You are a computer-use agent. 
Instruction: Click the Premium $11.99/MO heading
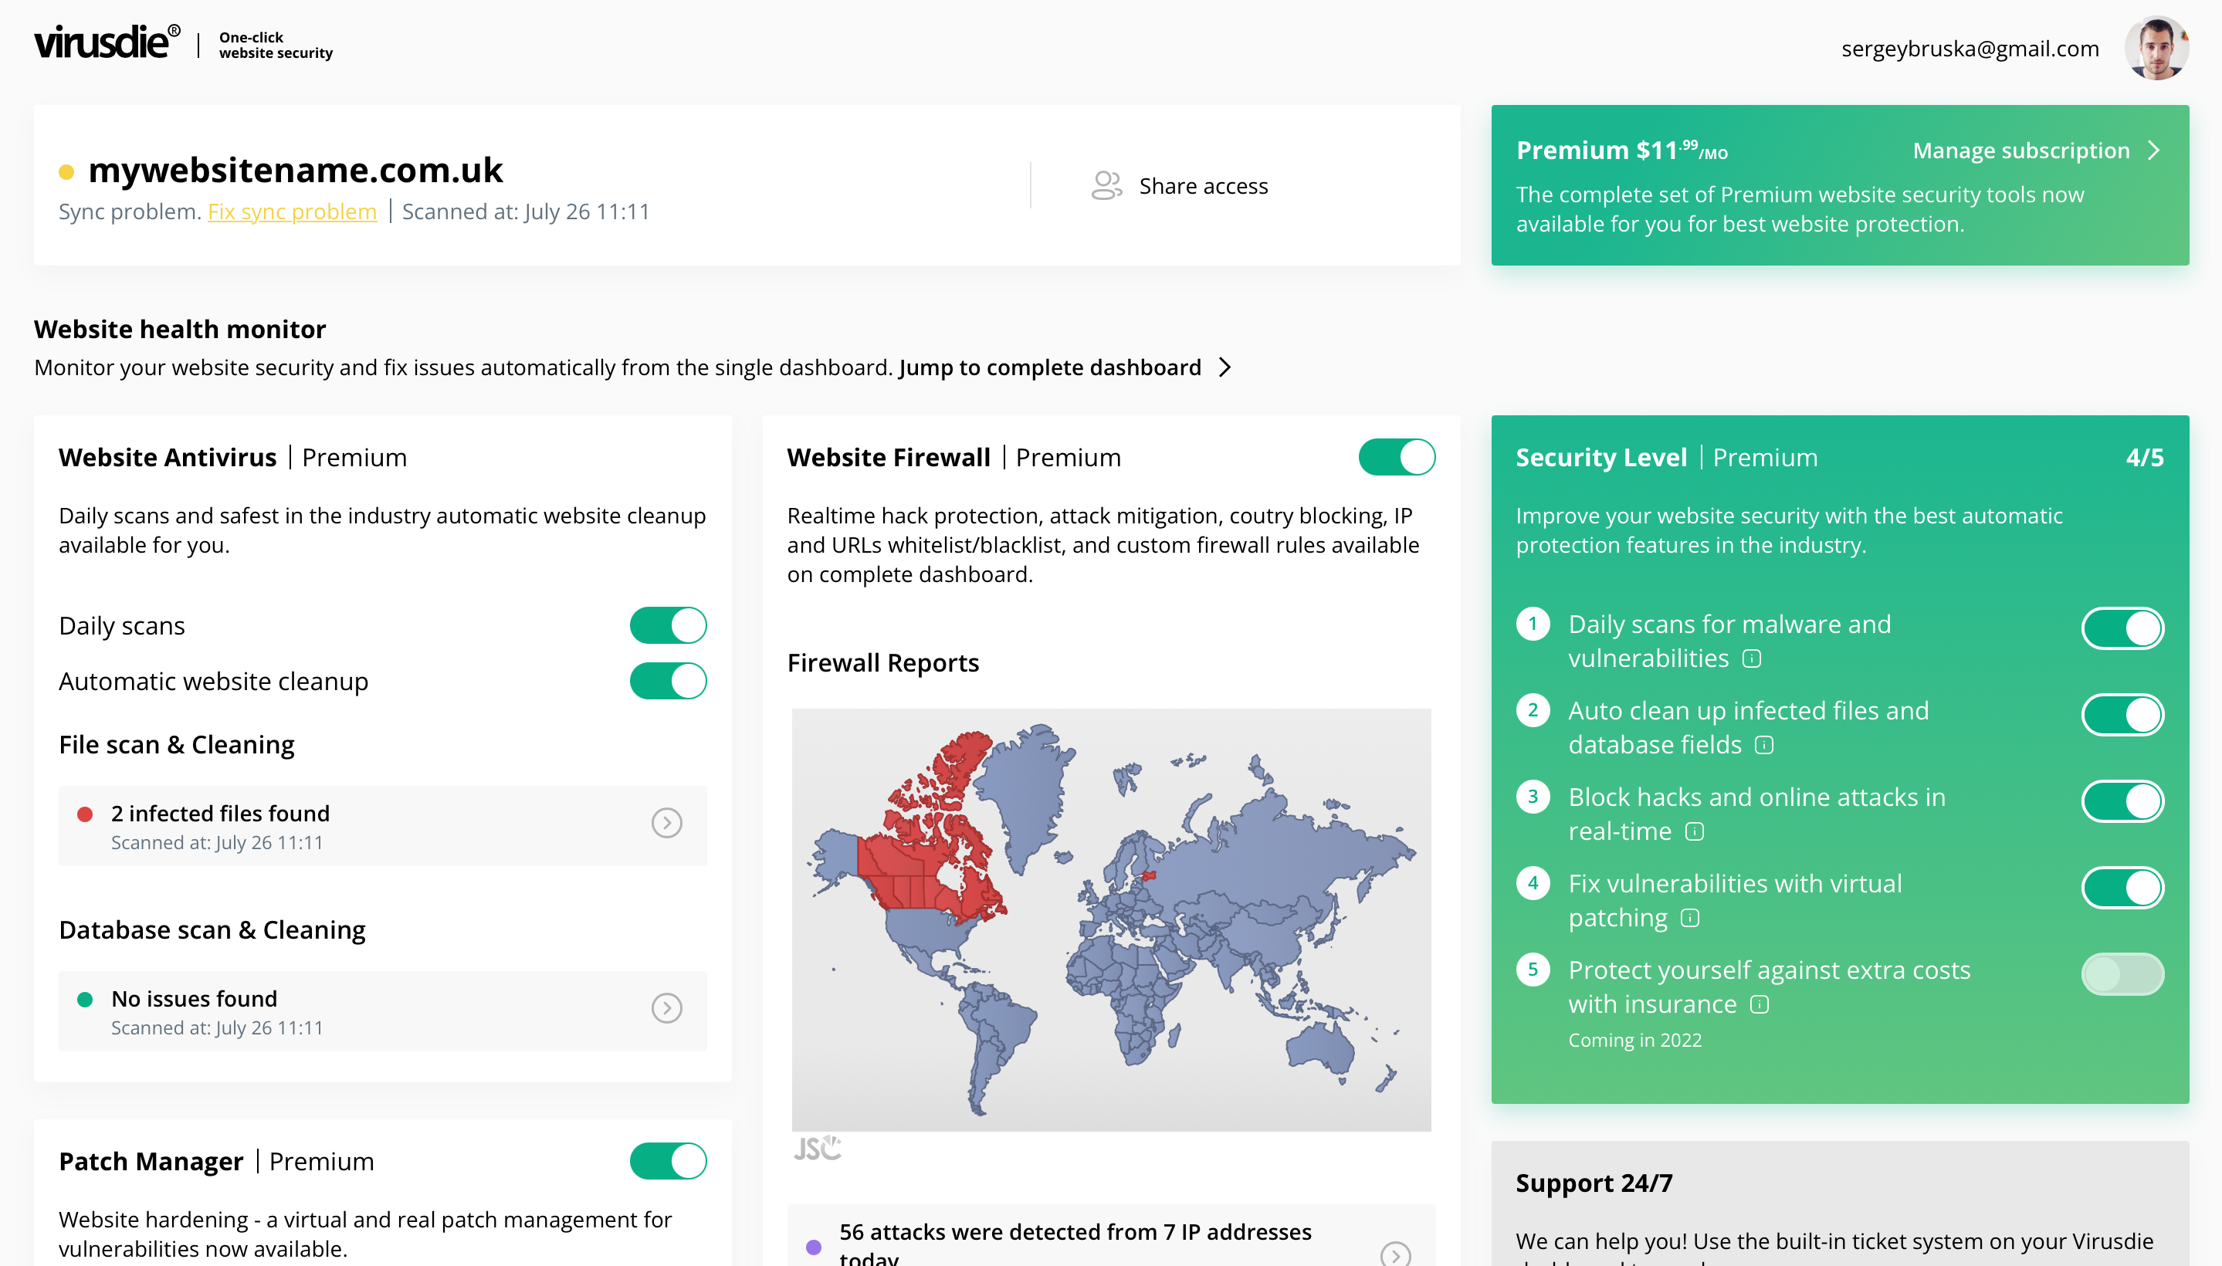[x=1621, y=151]
